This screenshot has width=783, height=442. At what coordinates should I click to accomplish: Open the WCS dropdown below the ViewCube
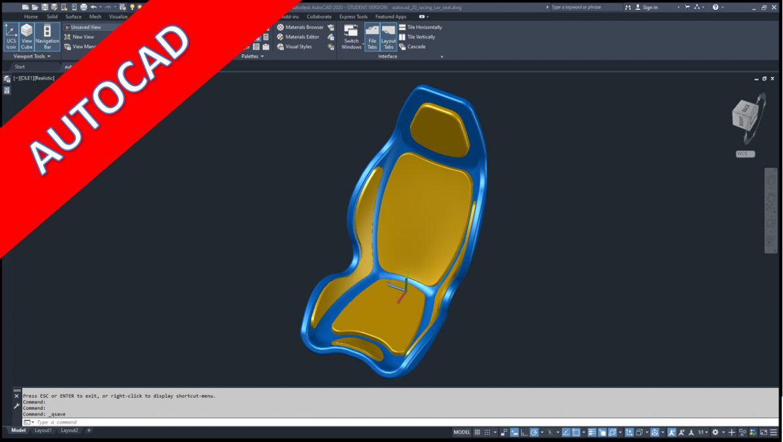point(745,153)
